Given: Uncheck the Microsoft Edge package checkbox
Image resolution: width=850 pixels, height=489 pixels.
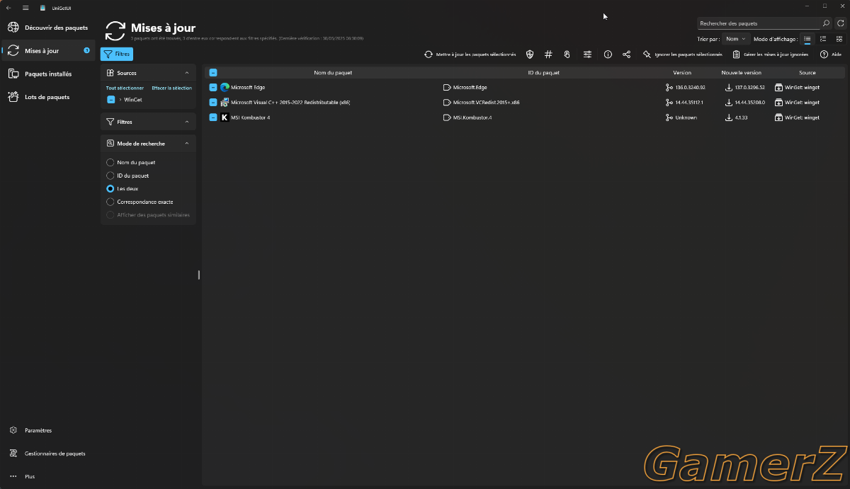Looking at the screenshot, I should tap(213, 88).
